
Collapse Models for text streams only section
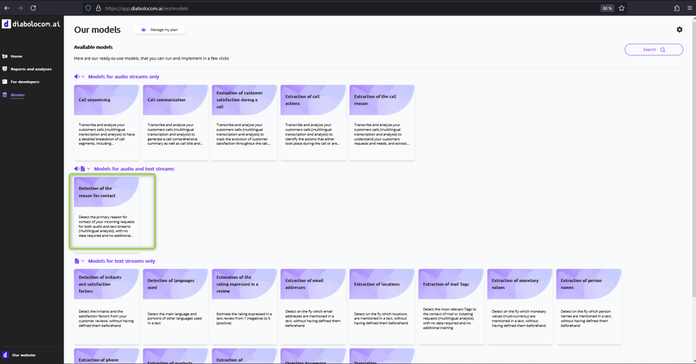pos(83,261)
